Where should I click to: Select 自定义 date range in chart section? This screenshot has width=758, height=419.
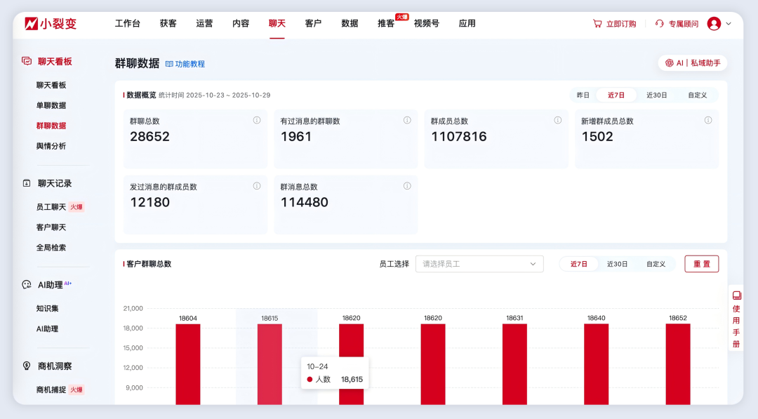point(656,264)
